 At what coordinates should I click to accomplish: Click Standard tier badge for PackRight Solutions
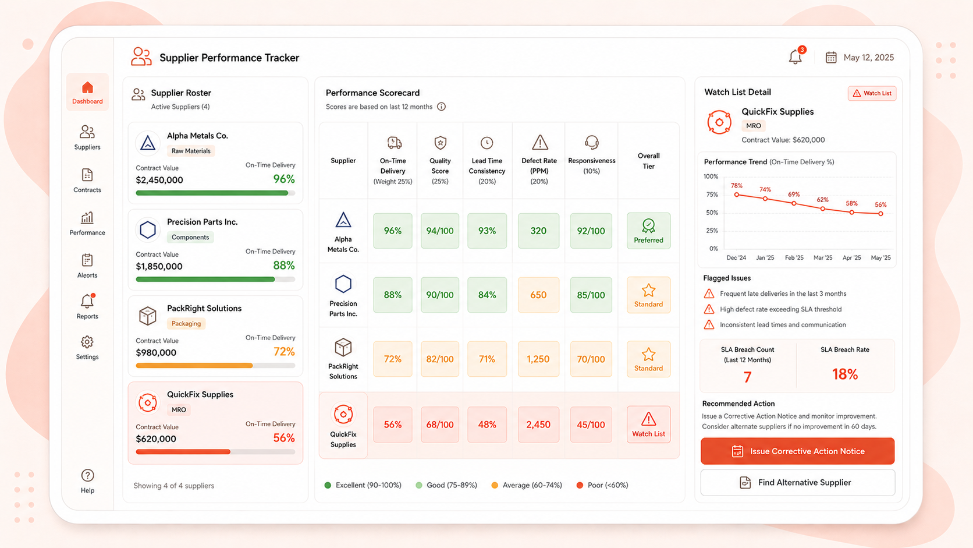(648, 359)
